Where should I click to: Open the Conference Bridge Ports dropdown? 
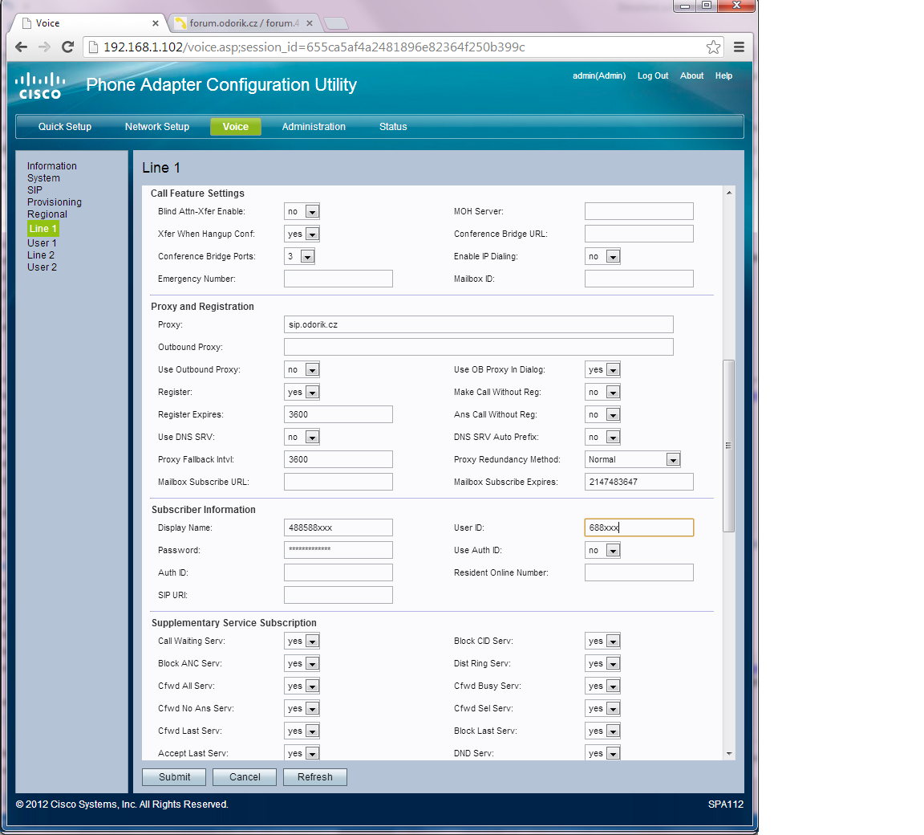pyautogui.click(x=299, y=257)
